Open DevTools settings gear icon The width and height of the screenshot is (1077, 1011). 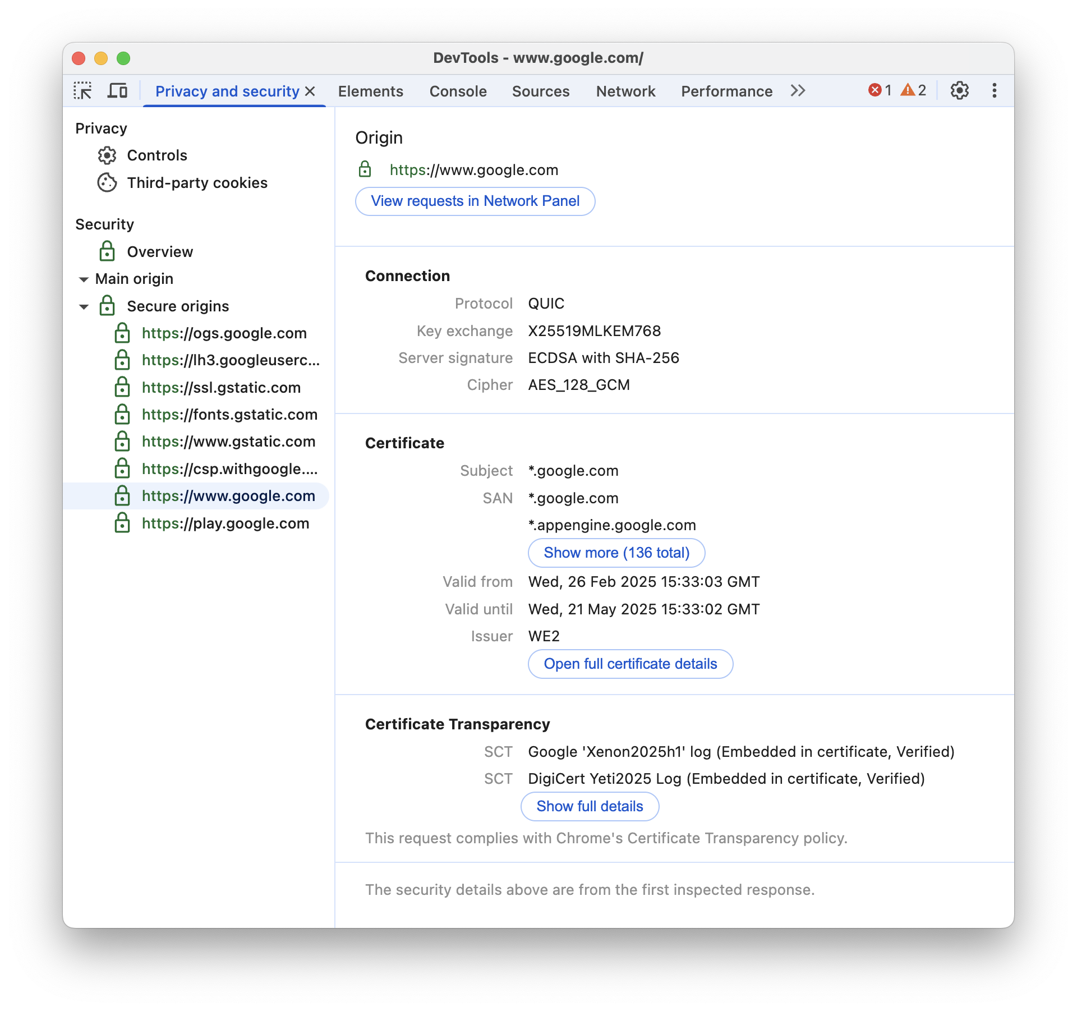[959, 90]
